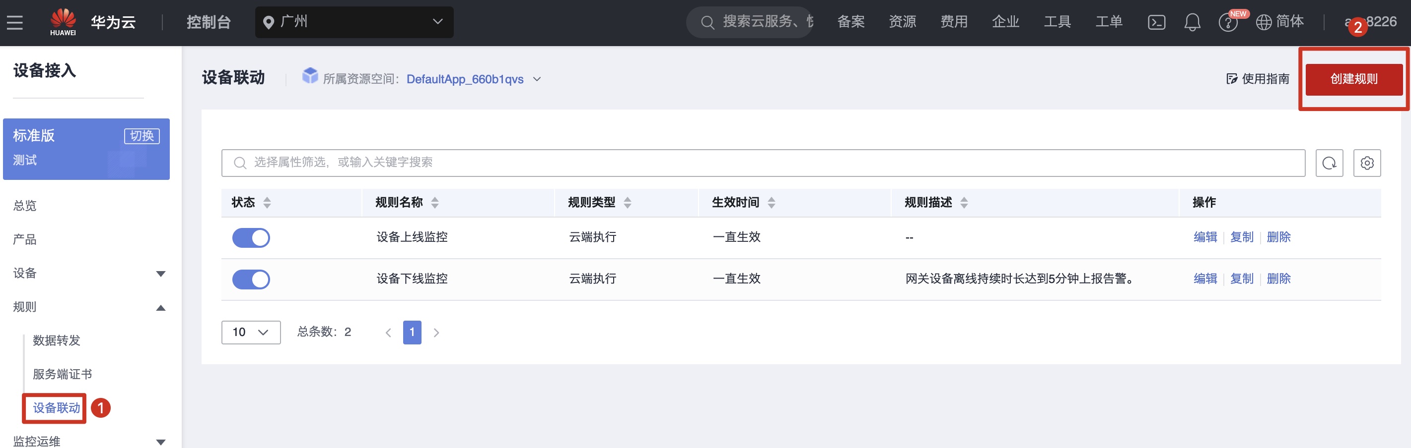Image resolution: width=1411 pixels, height=448 pixels.
Task: Open table column settings gear
Action: tap(1367, 163)
